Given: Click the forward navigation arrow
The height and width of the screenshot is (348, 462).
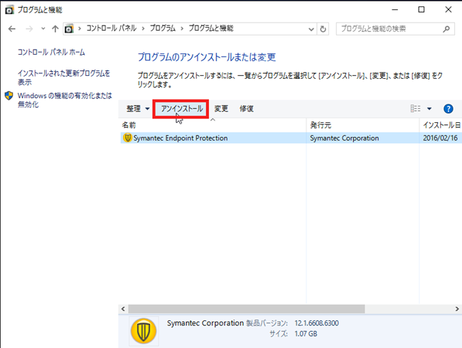Looking at the screenshot, I should 29,29.
